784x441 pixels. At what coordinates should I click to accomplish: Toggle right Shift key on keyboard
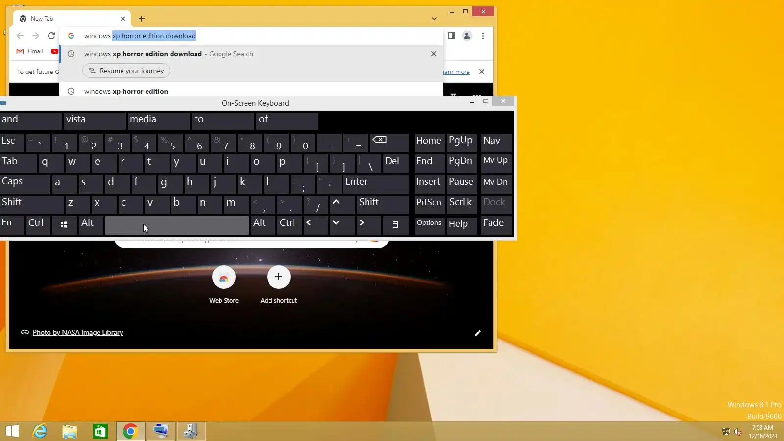tap(382, 204)
